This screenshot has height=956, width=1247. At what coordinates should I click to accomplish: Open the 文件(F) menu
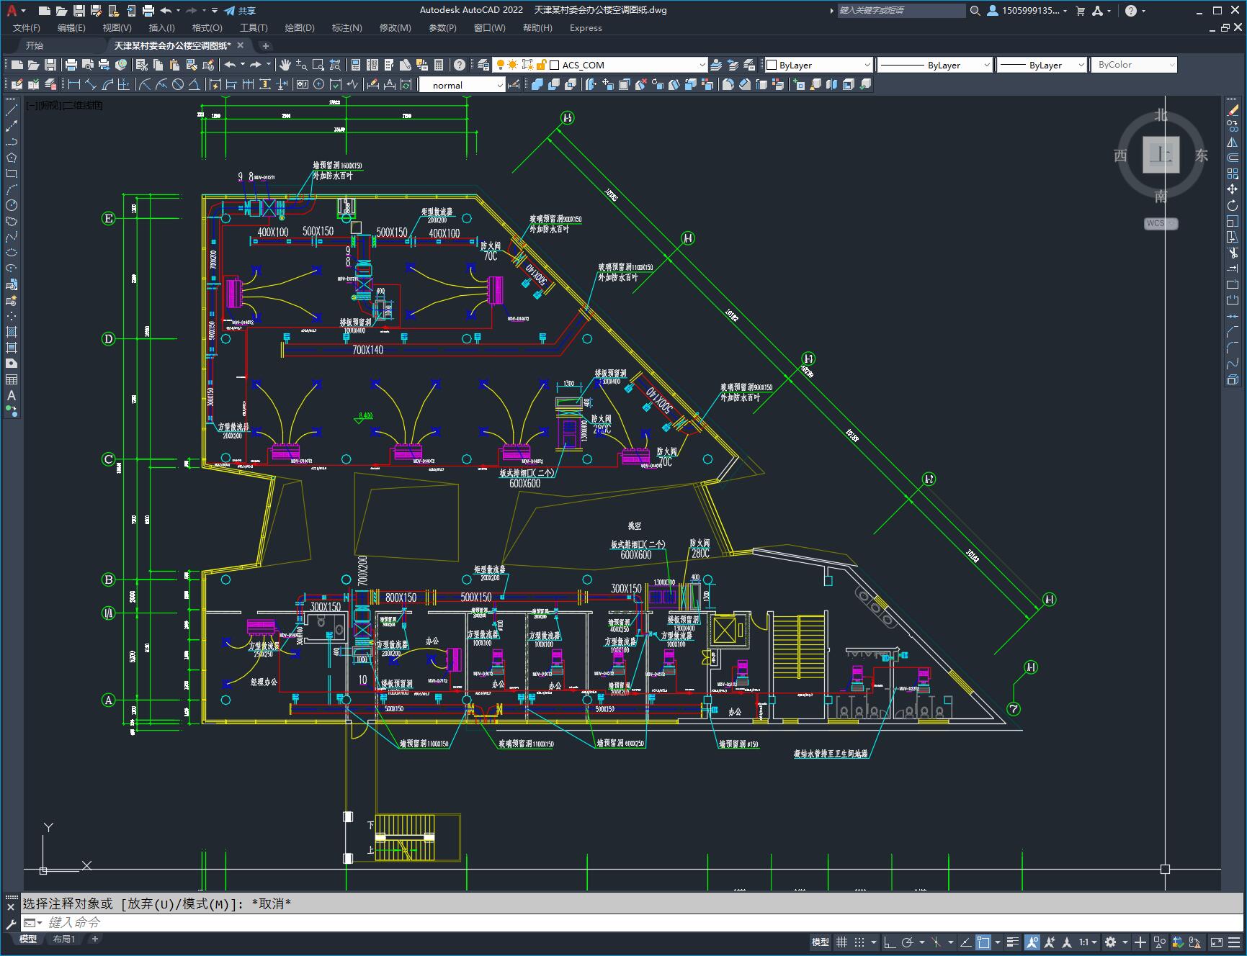[x=27, y=28]
